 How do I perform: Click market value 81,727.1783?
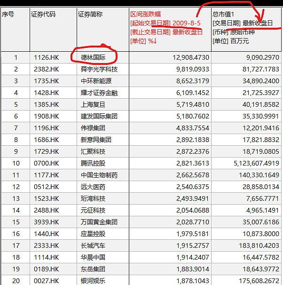tap(260, 69)
